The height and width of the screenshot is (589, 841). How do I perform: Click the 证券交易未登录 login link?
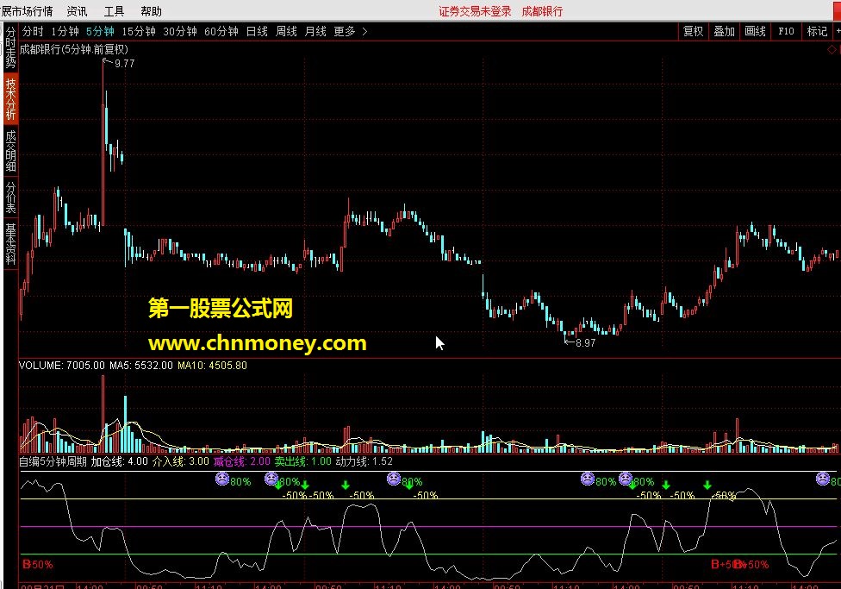pyautogui.click(x=475, y=11)
